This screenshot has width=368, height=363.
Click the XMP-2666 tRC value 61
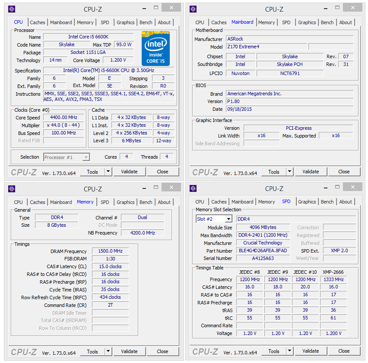333,318
